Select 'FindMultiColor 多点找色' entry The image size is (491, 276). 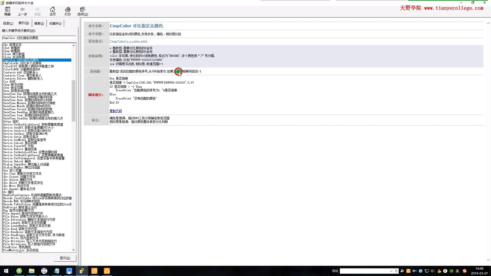(21, 250)
